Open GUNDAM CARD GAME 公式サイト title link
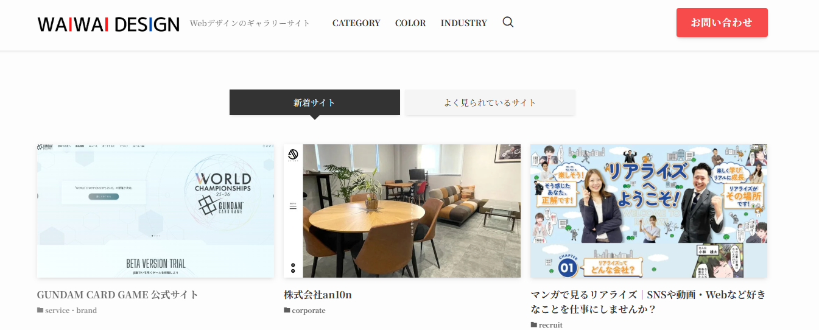The image size is (819, 330). (118, 295)
